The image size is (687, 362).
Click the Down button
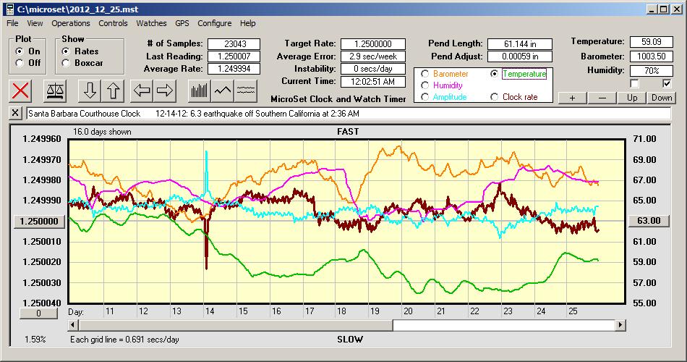pos(661,98)
